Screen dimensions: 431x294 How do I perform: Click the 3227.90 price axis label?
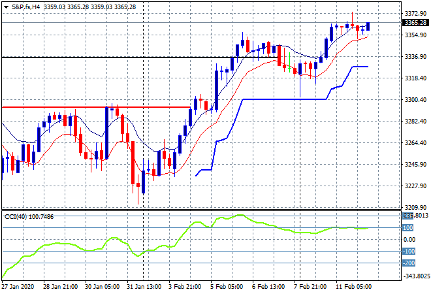415,186
